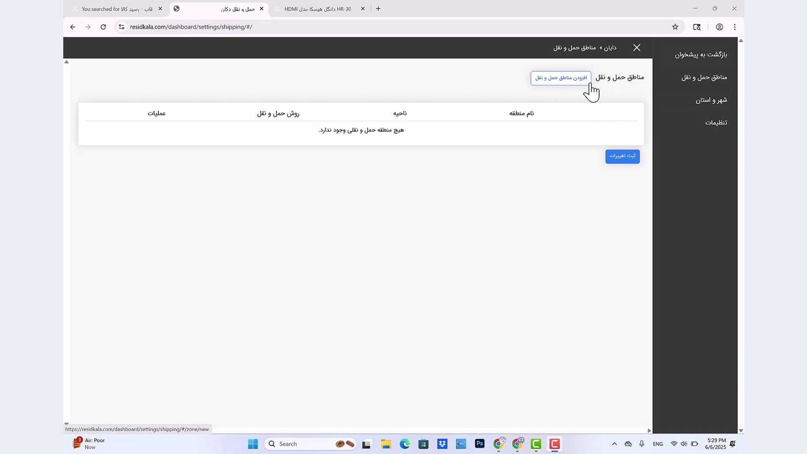This screenshot has width=807, height=454.
Task: Open Dropbox from the taskbar
Action: (x=442, y=444)
